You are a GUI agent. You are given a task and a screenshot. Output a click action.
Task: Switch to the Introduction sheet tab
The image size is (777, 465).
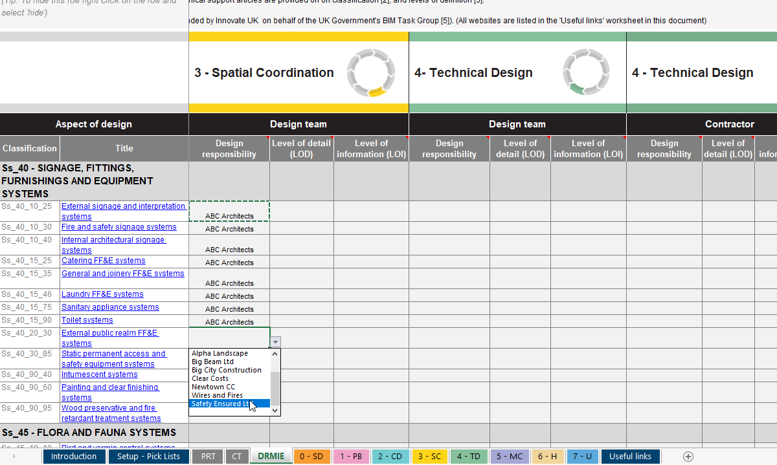[x=74, y=457]
